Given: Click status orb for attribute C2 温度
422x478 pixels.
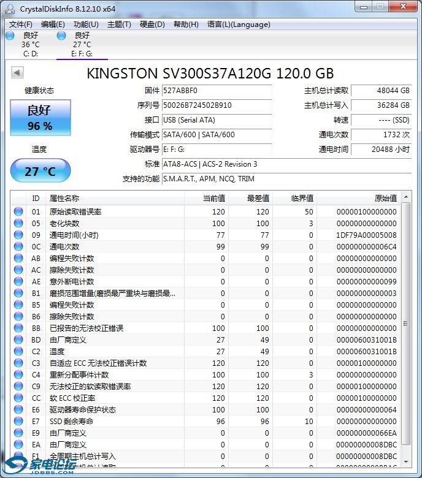Looking at the screenshot, I should click(18, 351).
